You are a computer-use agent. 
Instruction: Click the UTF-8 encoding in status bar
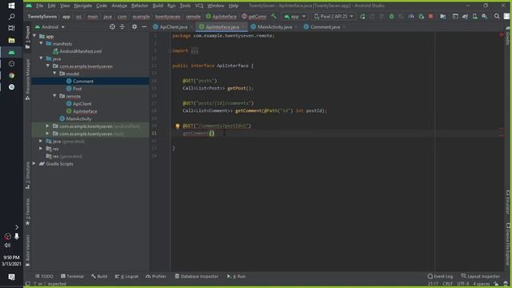click(x=462, y=284)
